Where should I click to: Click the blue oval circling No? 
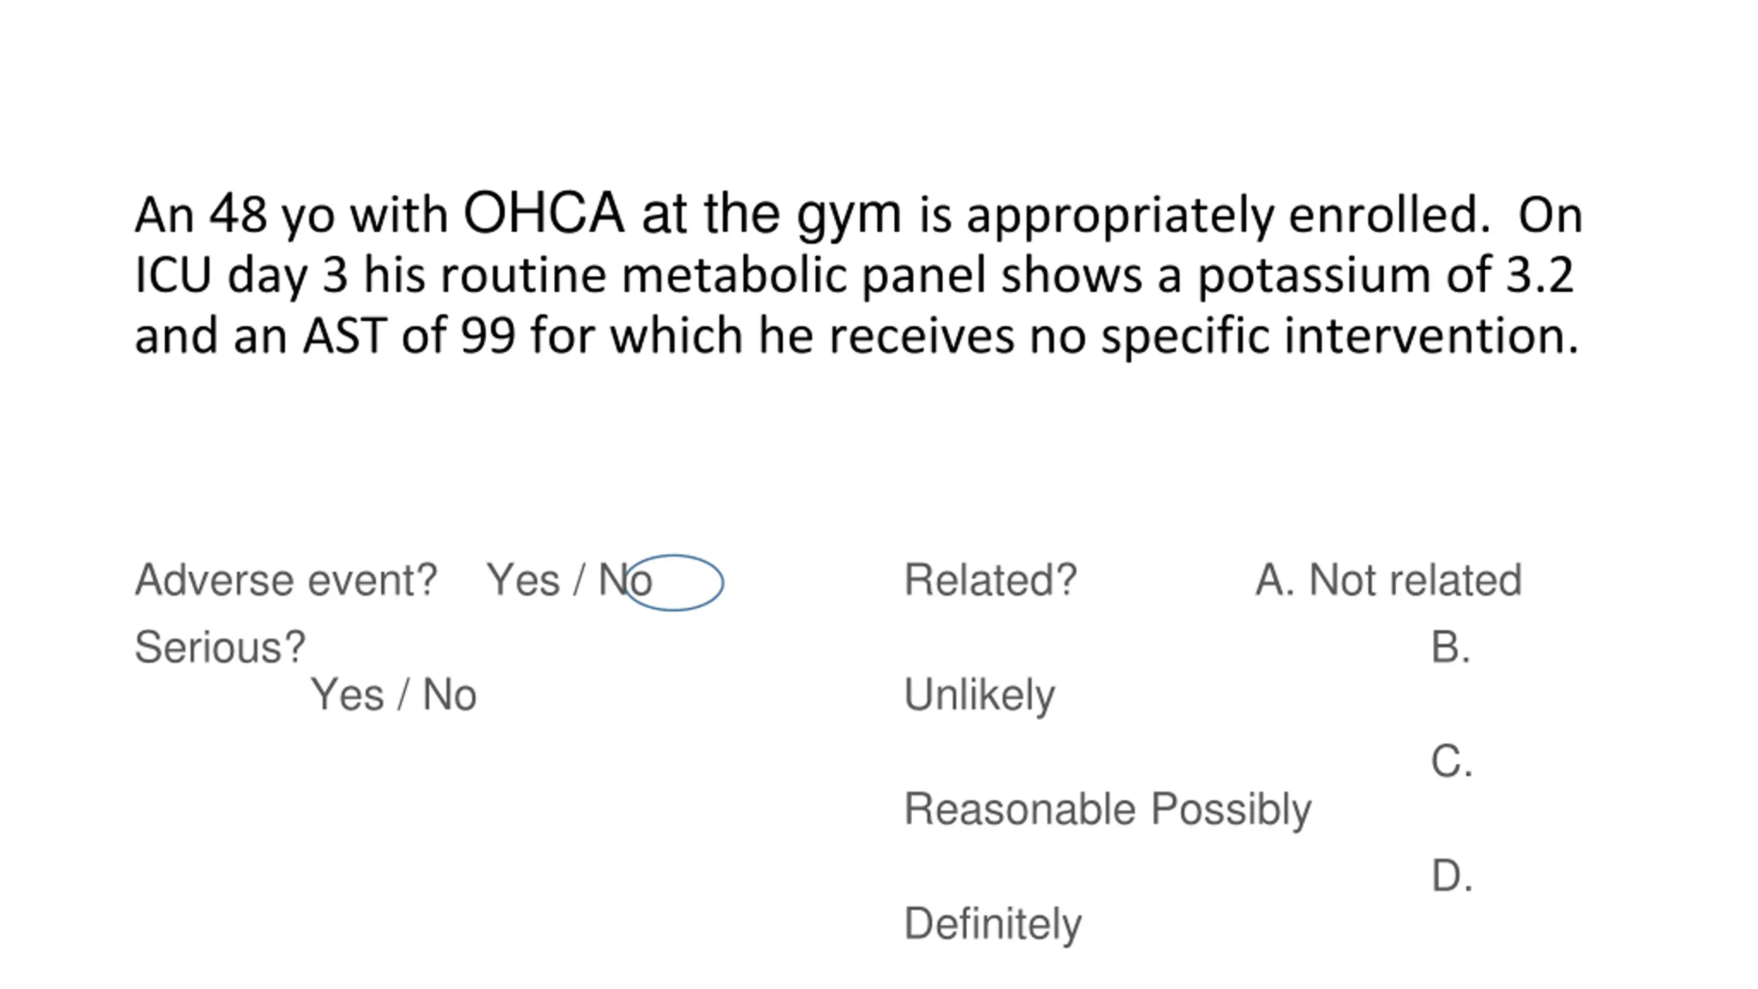(x=674, y=582)
